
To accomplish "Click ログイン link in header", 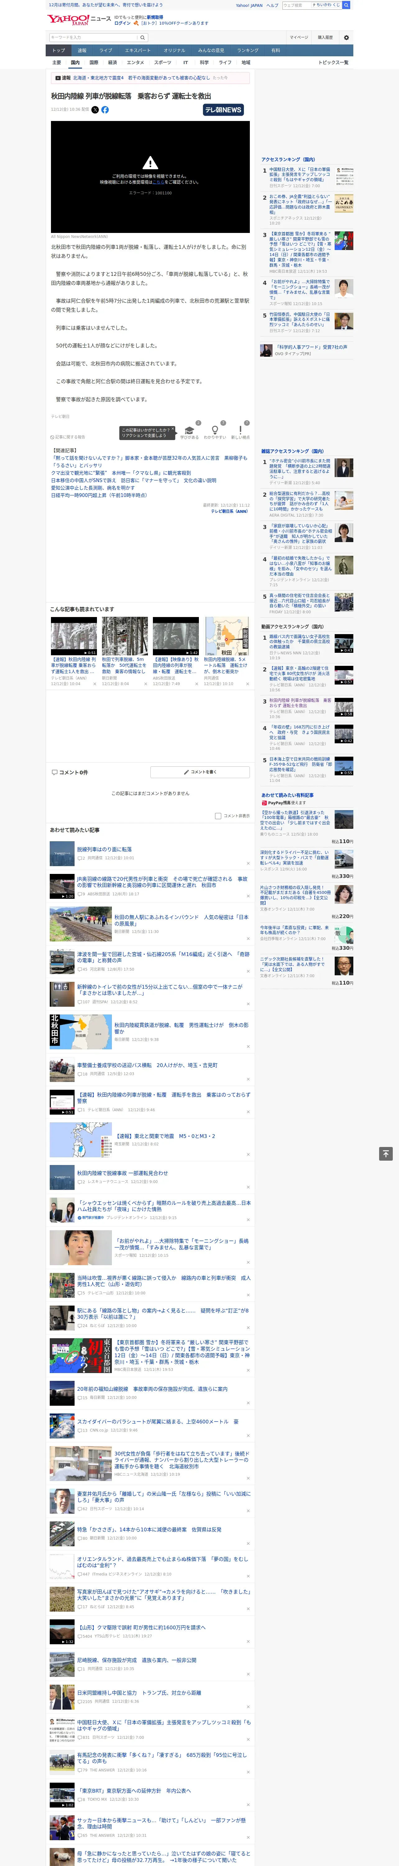I will click(122, 23).
